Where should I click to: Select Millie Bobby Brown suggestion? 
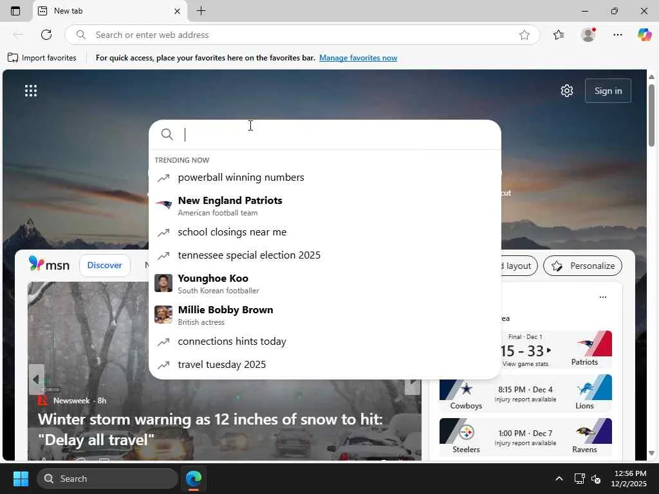324,315
